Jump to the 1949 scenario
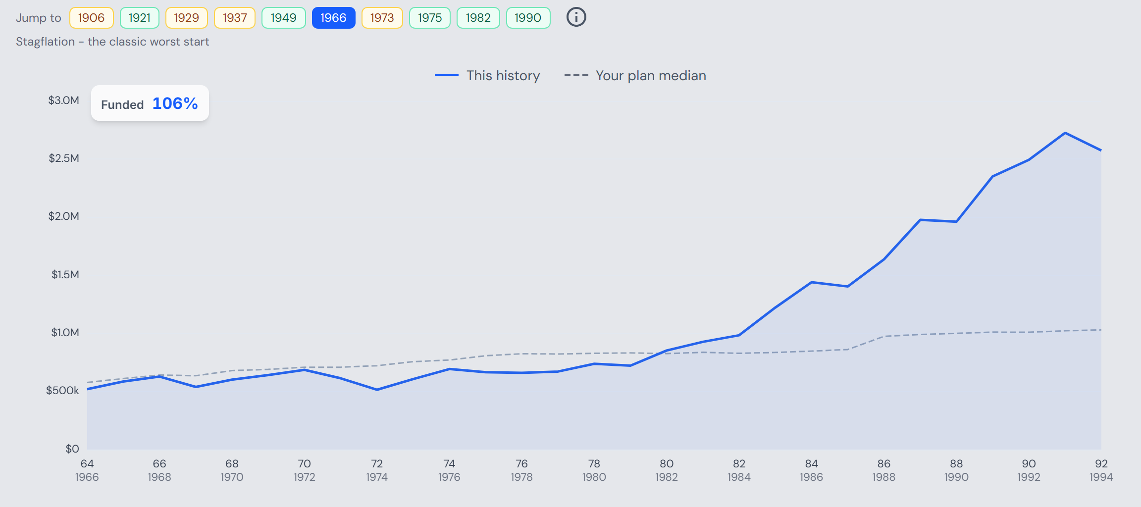The height and width of the screenshot is (507, 1141). [283, 18]
